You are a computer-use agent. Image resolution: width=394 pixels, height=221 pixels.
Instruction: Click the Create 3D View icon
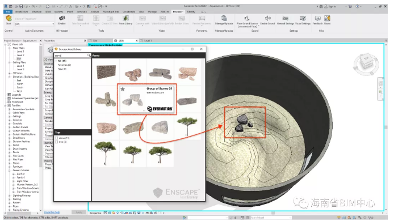[x=110, y=18]
